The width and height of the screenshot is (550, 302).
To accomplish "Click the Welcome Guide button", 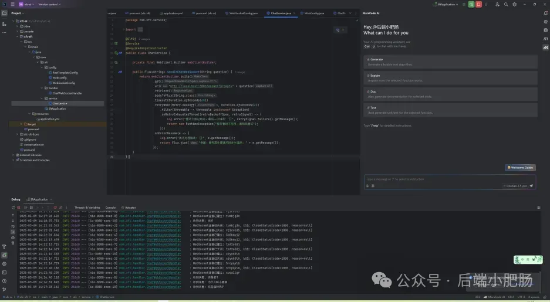I will pos(520,168).
